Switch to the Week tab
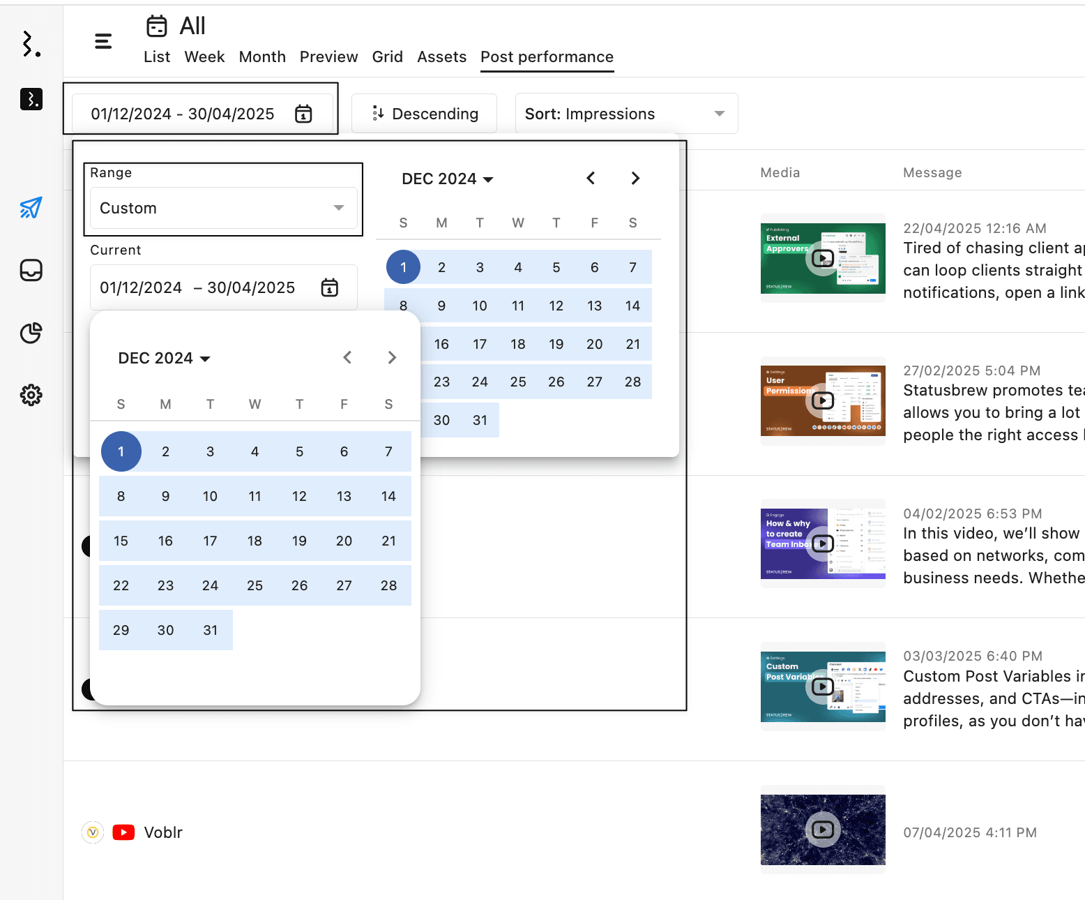Viewport: 1085px width, 900px height. (204, 57)
